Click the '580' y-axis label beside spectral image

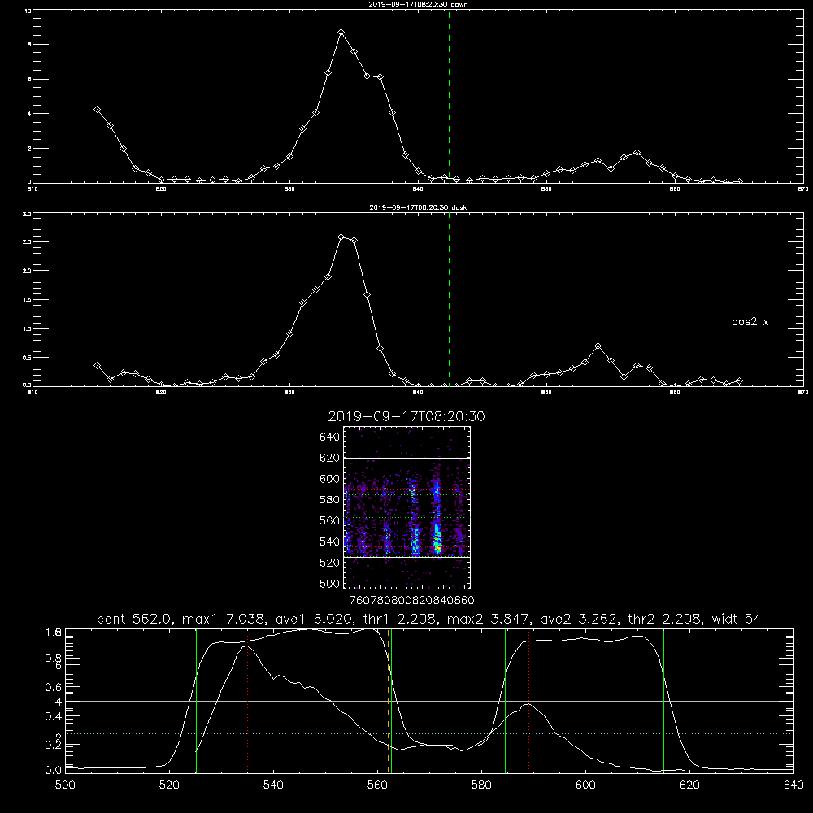tap(329, 500)
